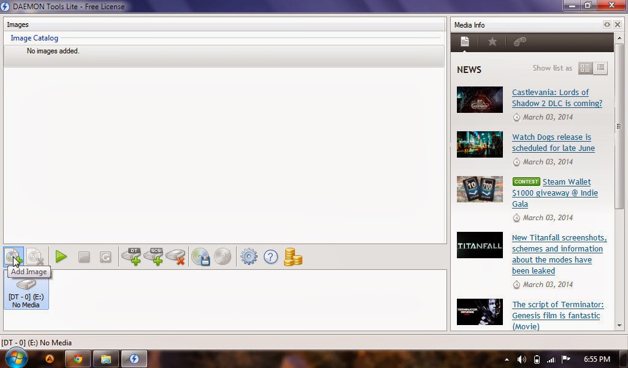
Task: Open New Titanfall screenshots news link
Action: click(x=559, y=255)
